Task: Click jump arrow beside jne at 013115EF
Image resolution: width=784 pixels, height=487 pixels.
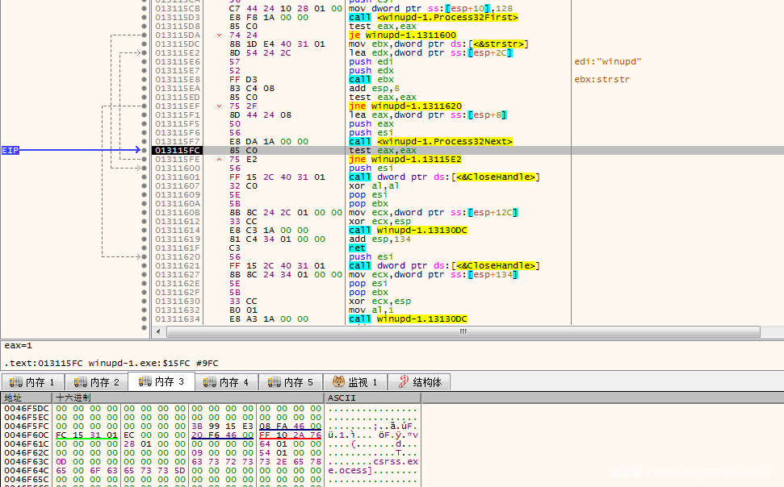Action: tap(220, 106)
